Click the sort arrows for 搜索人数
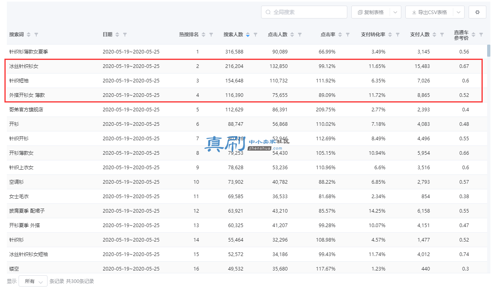Viewport: 494px width, 289px height. pos(248,35)
